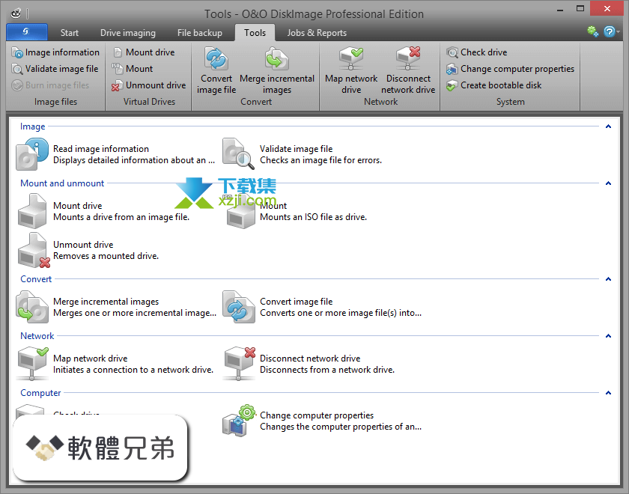Click Map network drive ribbon icon
Screen dimensions: 629x494
click(x=351, y=58)
